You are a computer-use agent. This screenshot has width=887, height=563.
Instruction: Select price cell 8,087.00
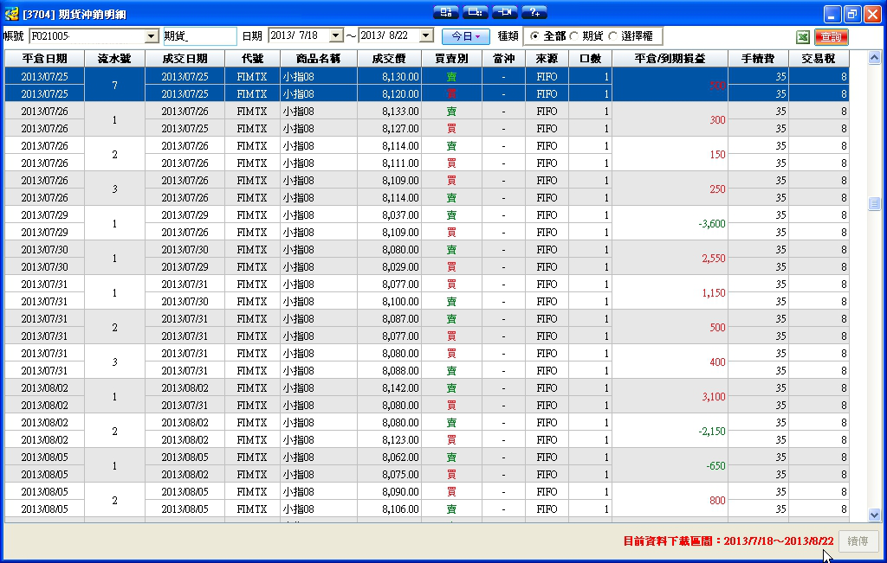point(389,319)
